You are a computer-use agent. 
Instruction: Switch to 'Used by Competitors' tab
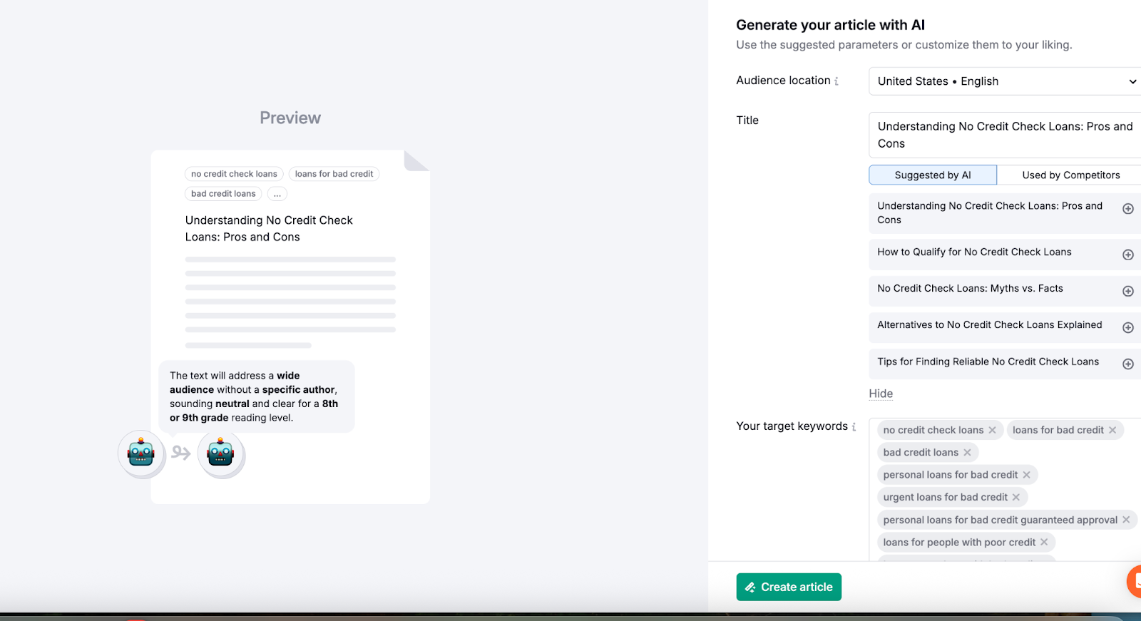click(x=1070, y=175)
